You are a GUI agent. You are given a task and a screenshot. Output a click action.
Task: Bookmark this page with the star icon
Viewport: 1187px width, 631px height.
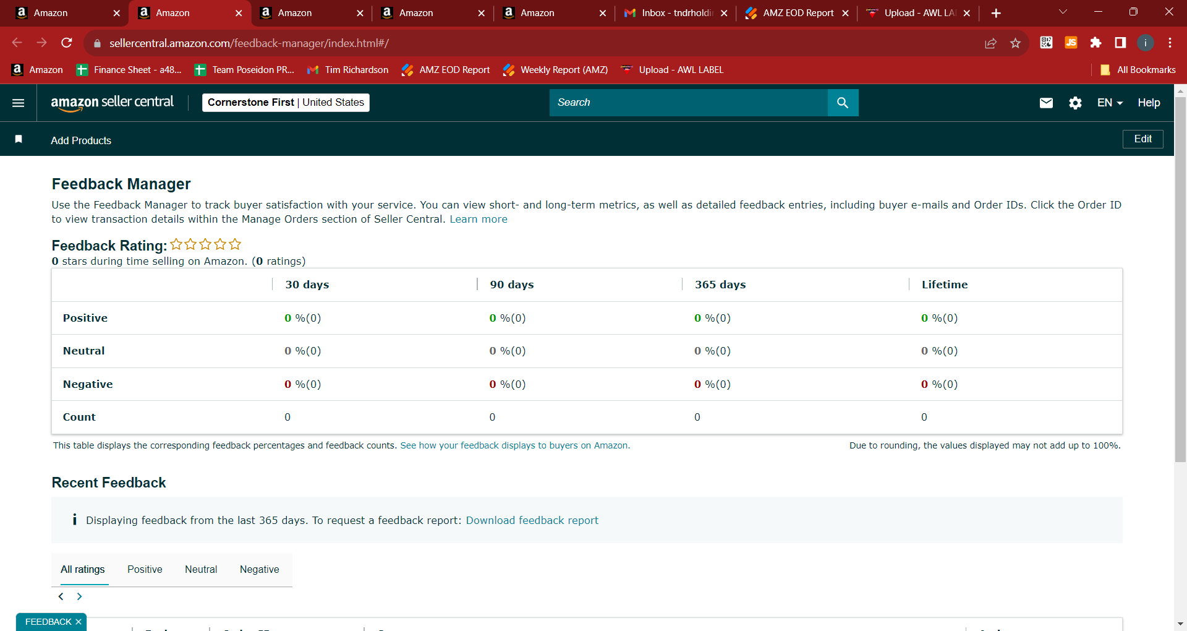(1015, 43)
